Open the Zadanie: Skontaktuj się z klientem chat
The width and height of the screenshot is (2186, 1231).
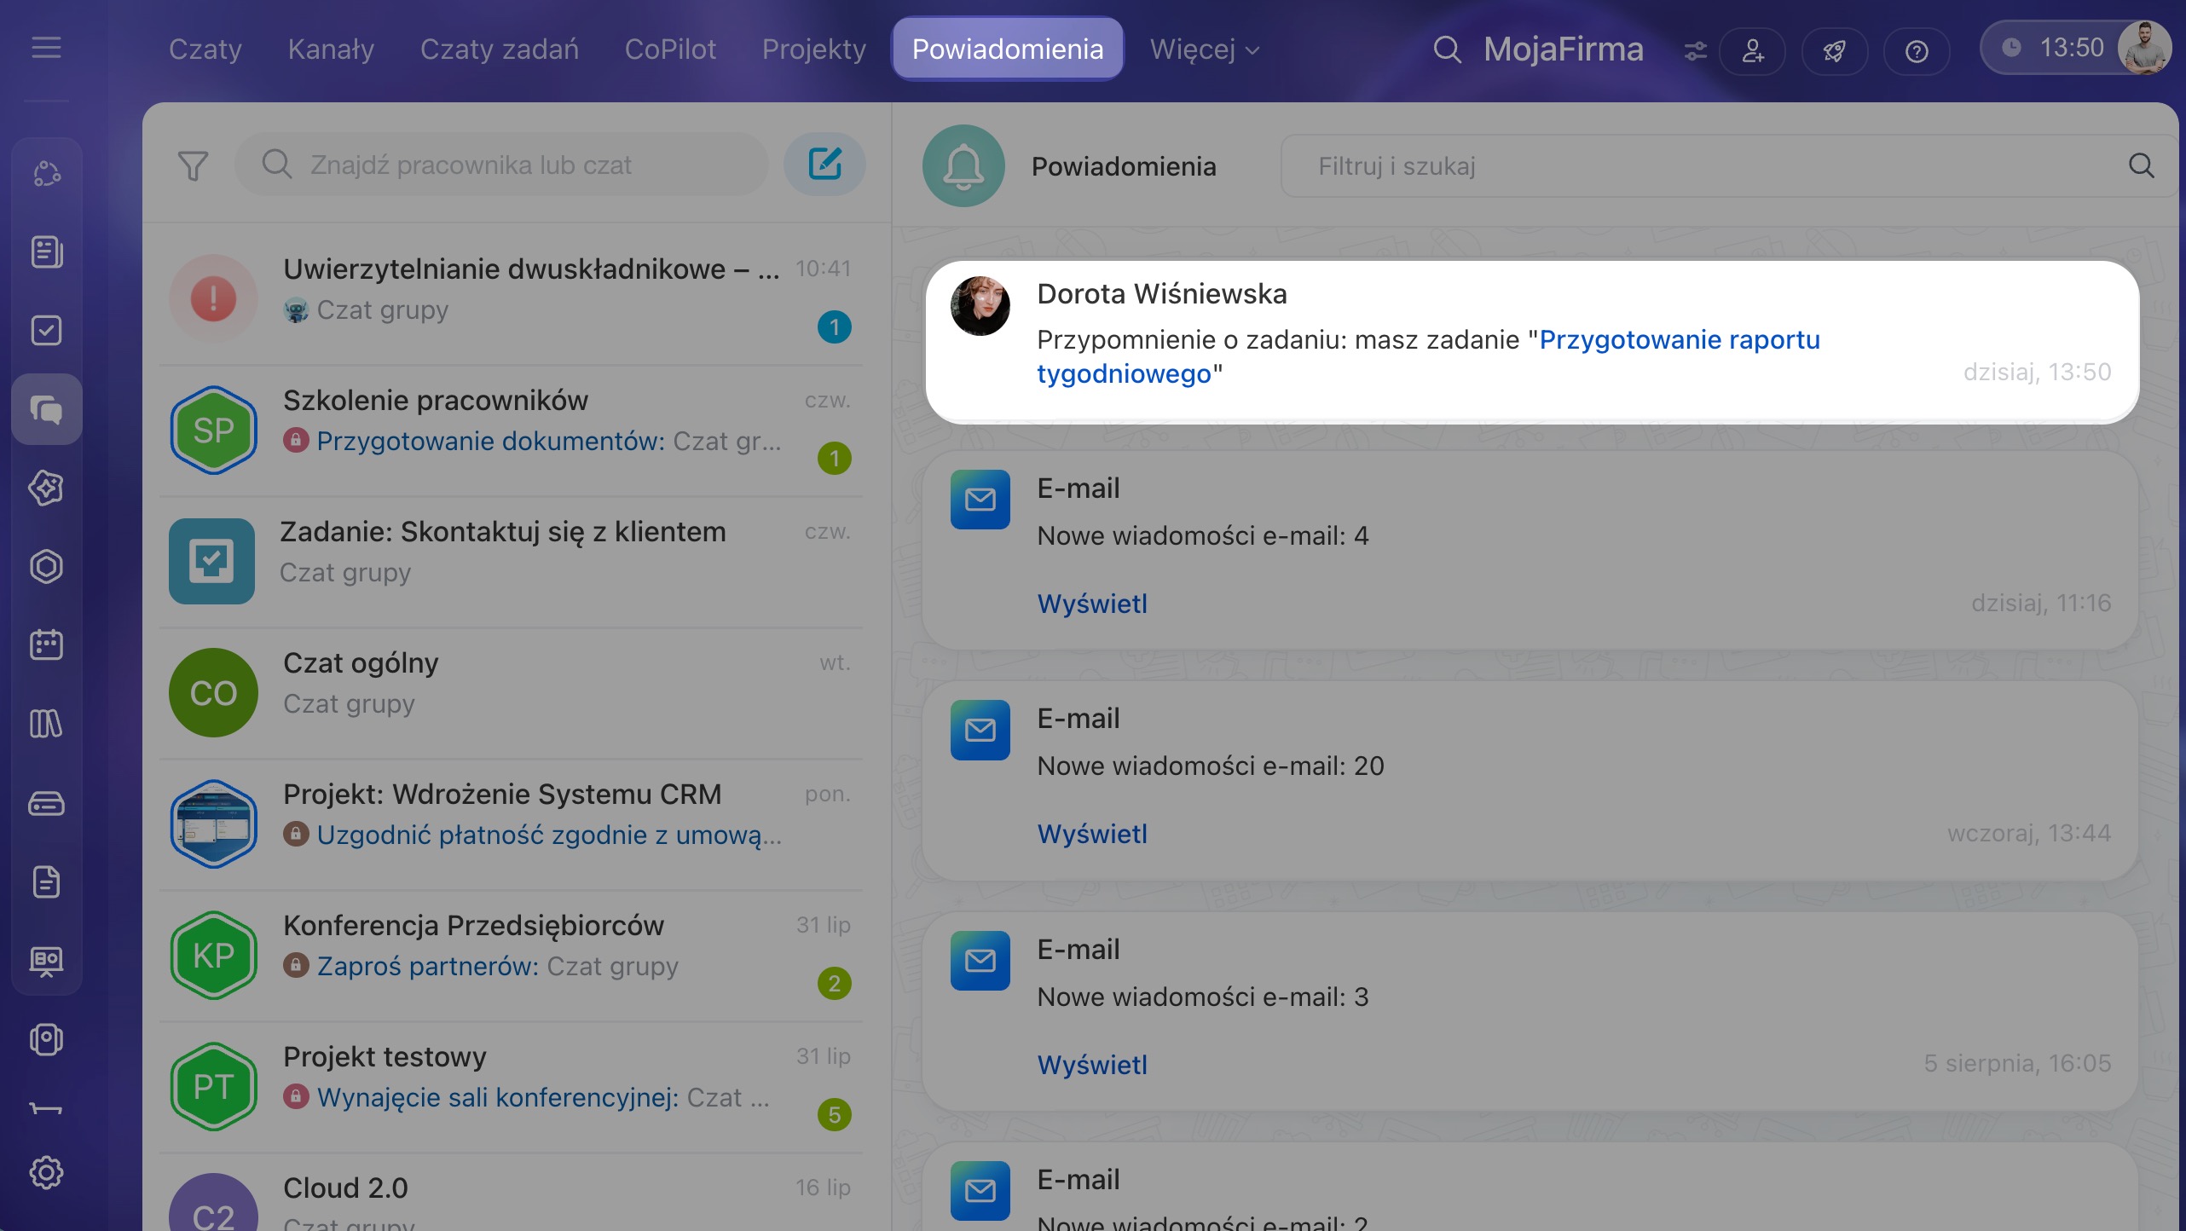coord(512,560)
